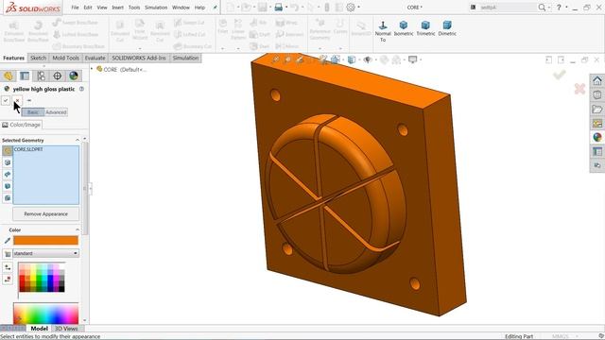Collapse the Color section
The height and width of the screenshot is (340, 605).
(x=78, y=229)
